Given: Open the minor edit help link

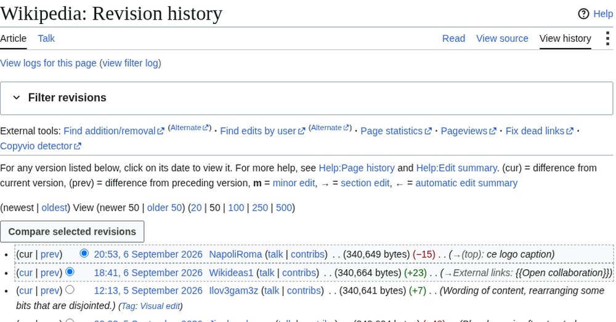Looking at the screenshot, I should click(294, 183).
